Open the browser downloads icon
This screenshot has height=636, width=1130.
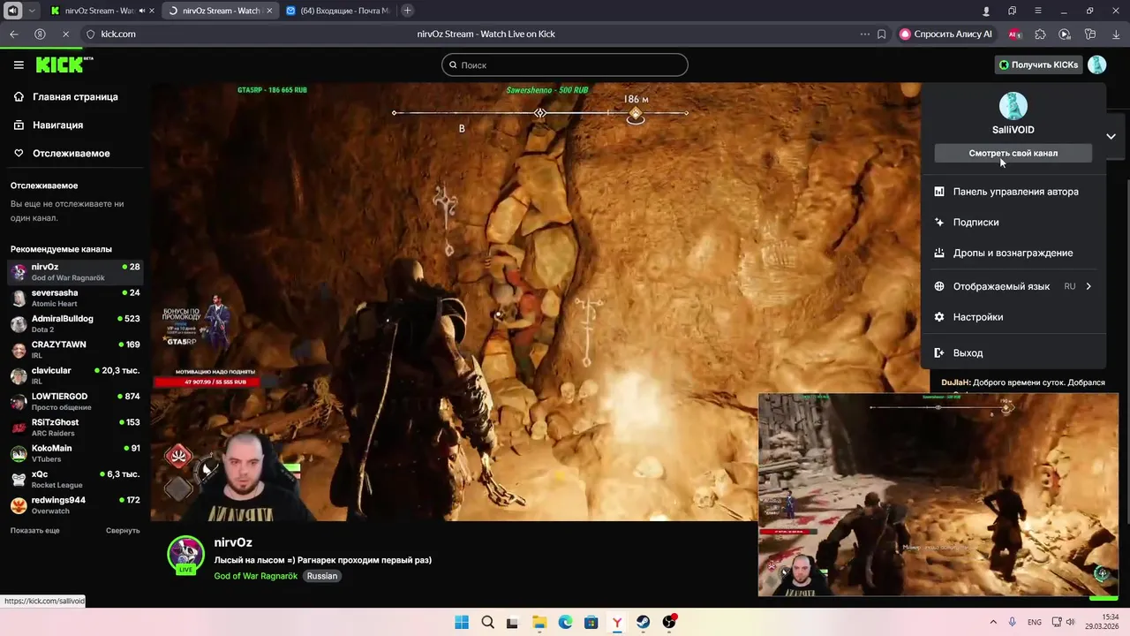pos(1115,34)
